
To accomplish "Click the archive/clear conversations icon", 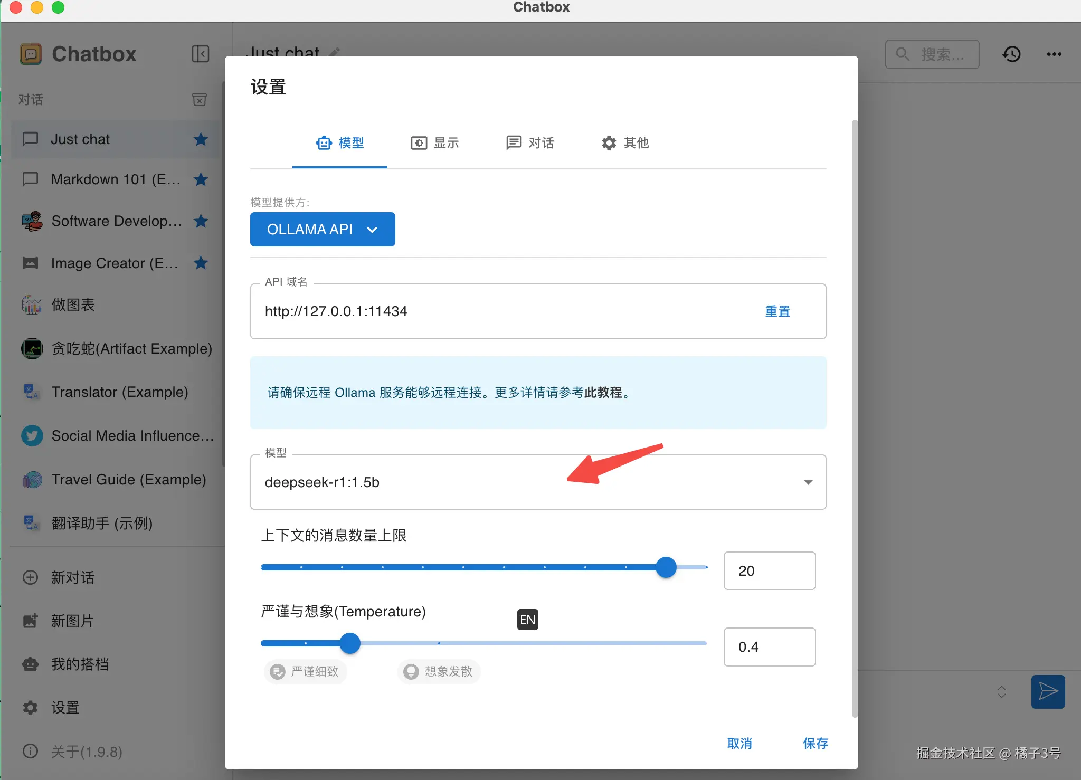I will tap(200, 100).
